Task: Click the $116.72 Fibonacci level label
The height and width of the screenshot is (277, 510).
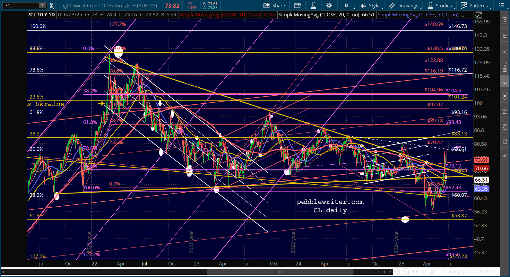Action: tap(458, 70)
